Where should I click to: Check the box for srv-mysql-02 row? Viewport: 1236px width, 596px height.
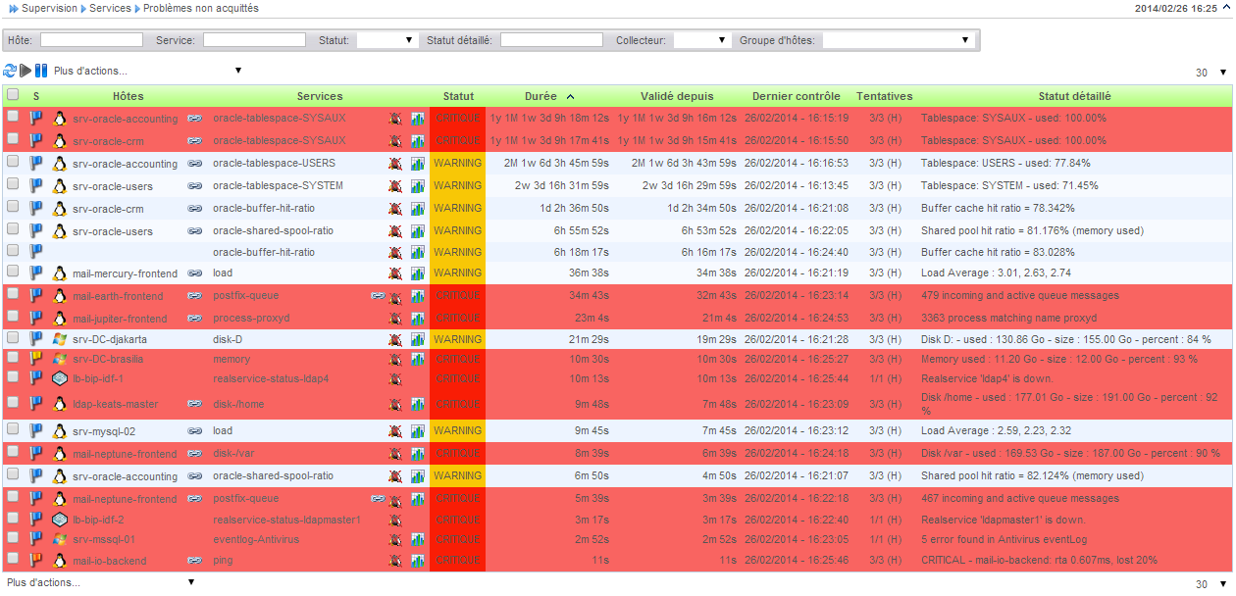pos(13,428)
